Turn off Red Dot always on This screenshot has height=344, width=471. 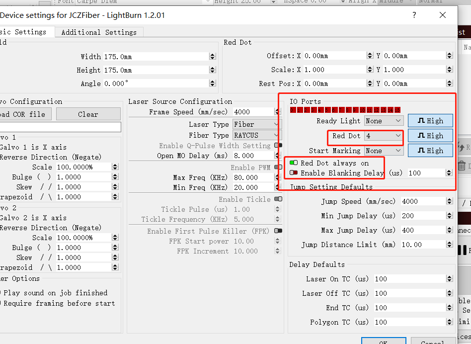point(294,163)
